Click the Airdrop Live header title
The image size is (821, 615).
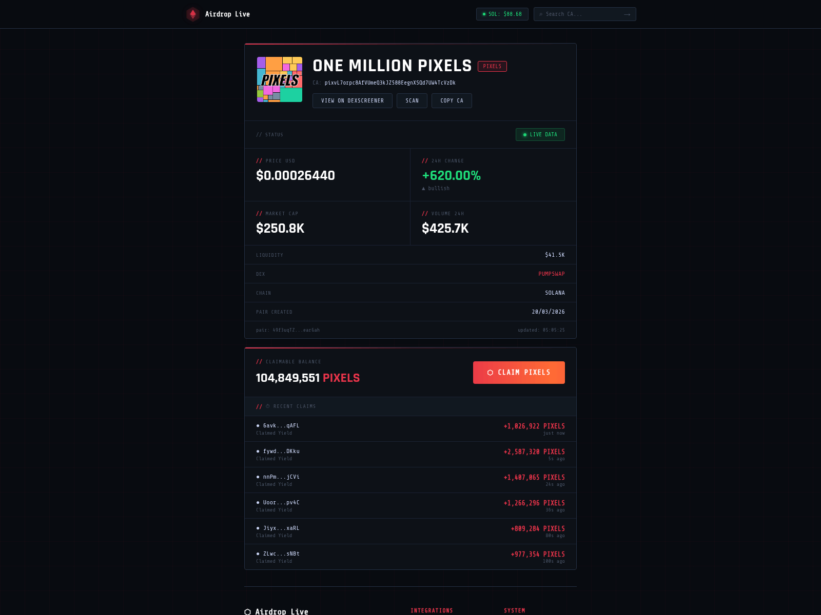coord(227,14)
